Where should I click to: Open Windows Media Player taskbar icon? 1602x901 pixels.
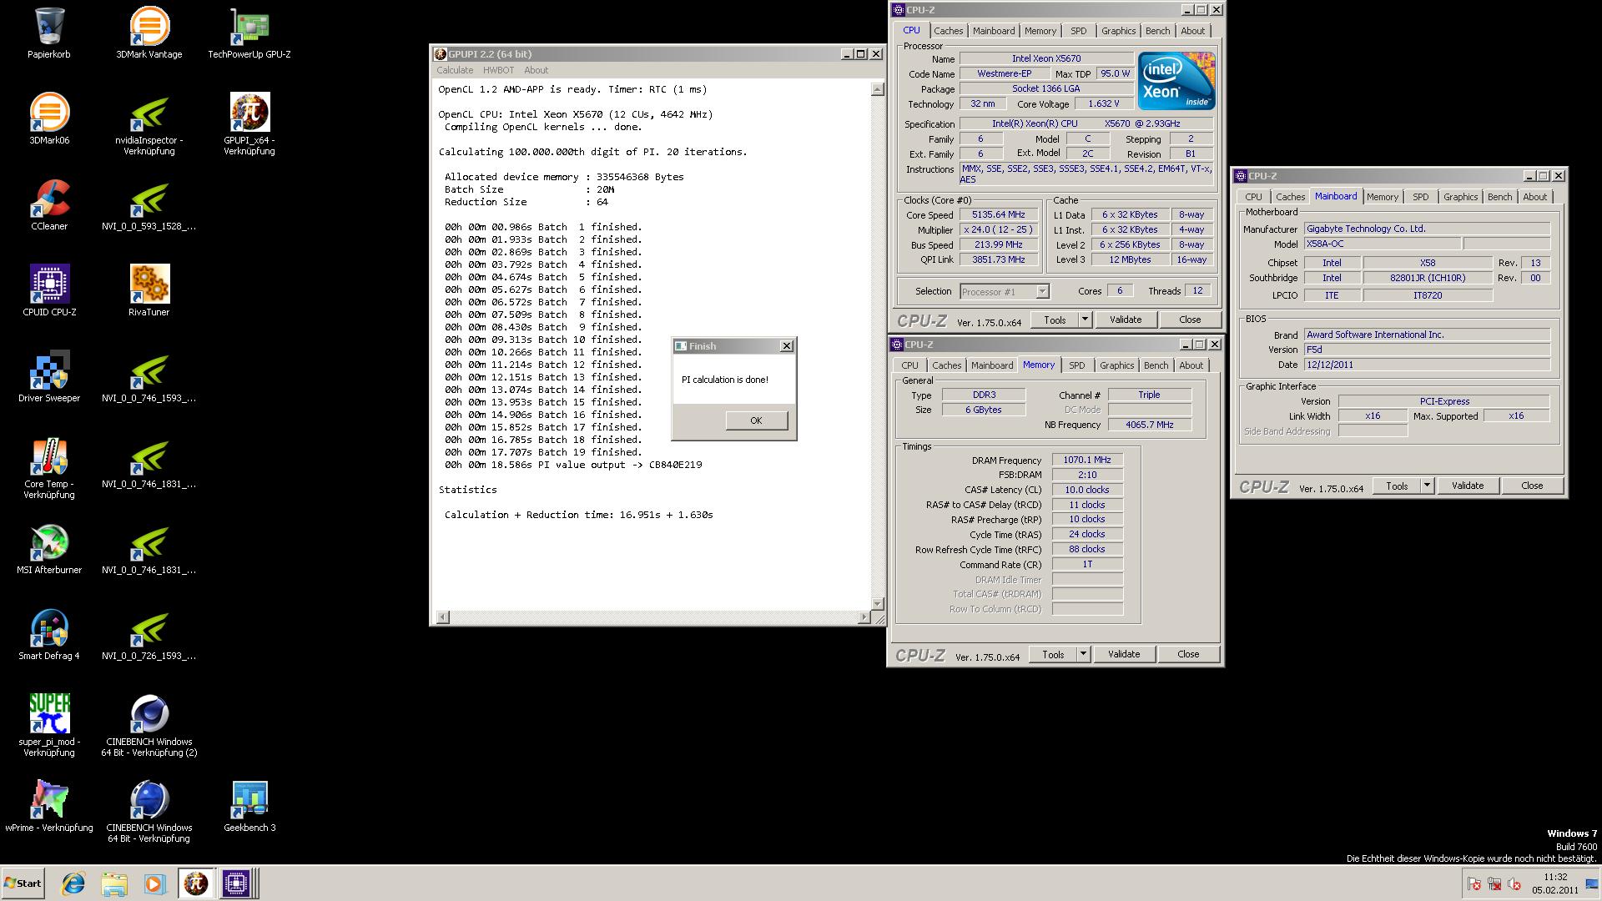[154, 883]
